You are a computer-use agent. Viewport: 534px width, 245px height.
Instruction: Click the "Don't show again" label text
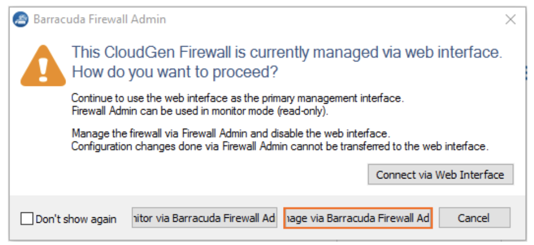point(76,219)
